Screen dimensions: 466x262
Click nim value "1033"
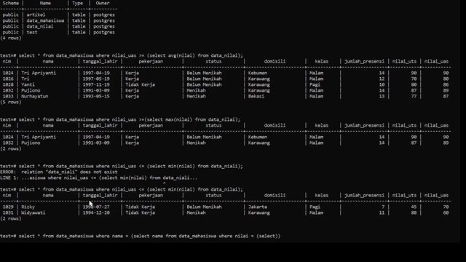tap(8, 96)
